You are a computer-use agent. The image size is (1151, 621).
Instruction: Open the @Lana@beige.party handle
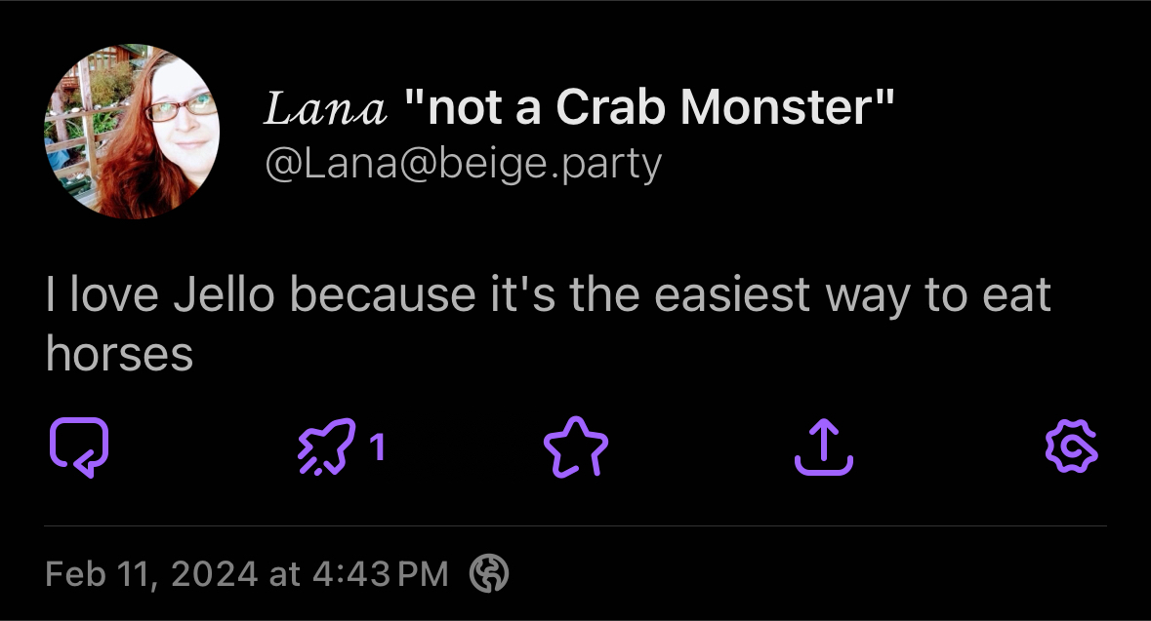point(463,164)
